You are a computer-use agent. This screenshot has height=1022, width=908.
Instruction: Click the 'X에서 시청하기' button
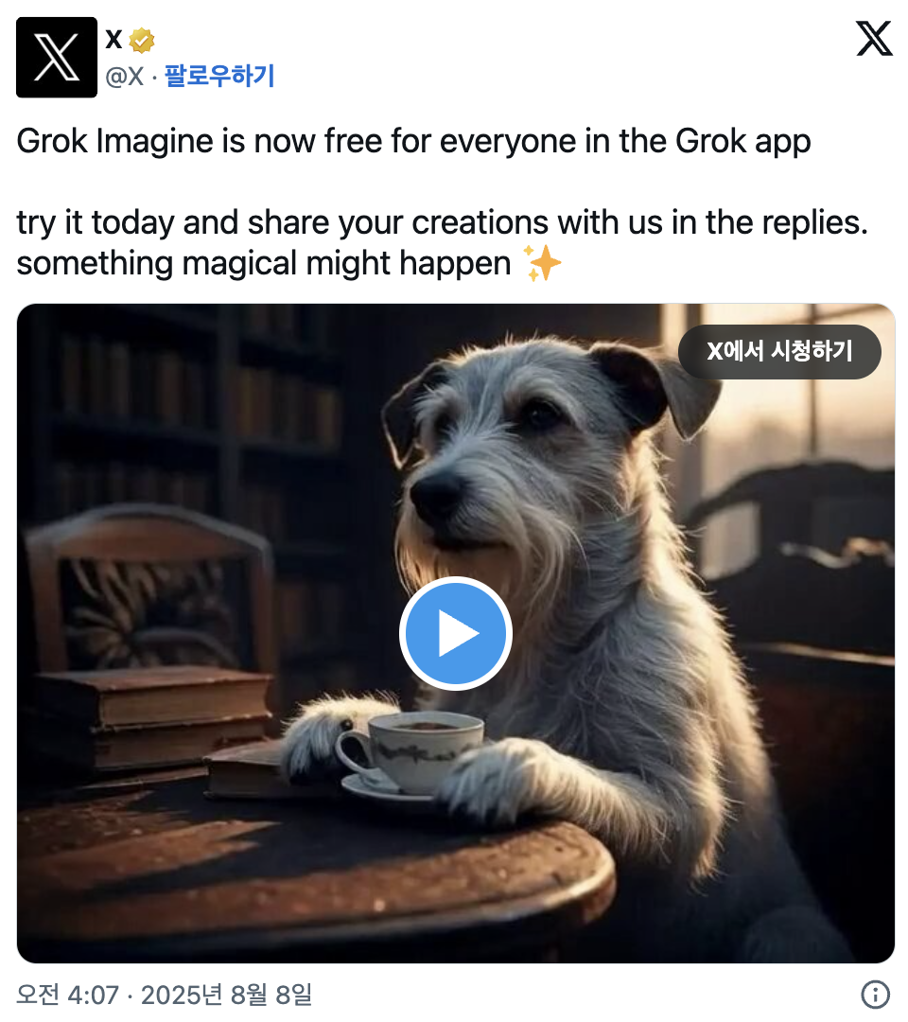779,351
